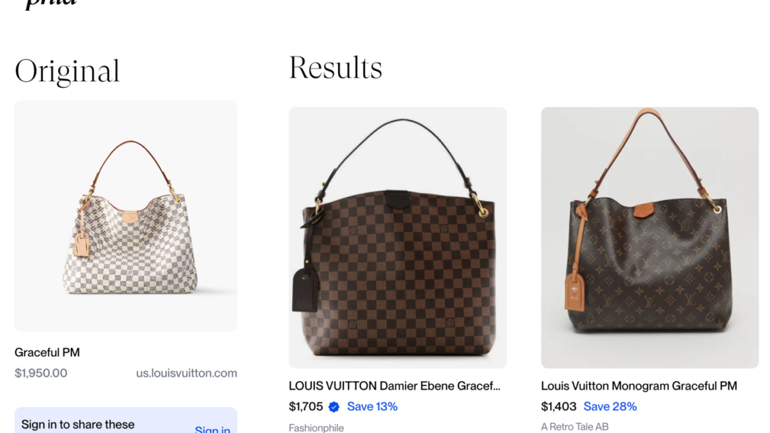Click the Graceful PM product name

[x=47, y=352]
